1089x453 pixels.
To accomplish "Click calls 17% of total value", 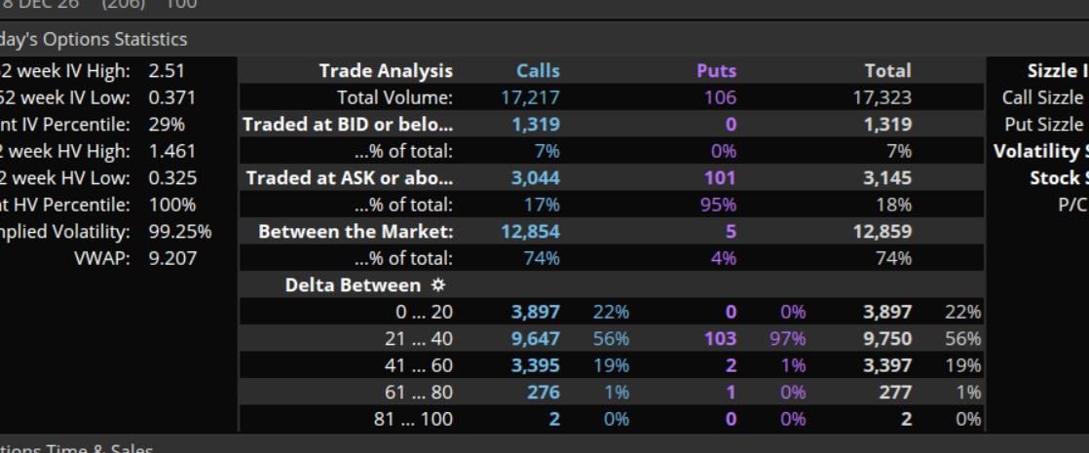I will (542, 205).
